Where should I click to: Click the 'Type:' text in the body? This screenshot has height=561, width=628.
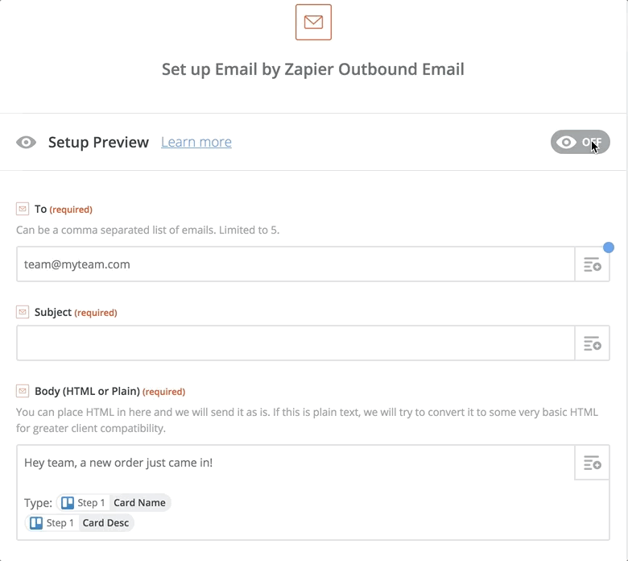pyautogui.click(x=38, y=503)
